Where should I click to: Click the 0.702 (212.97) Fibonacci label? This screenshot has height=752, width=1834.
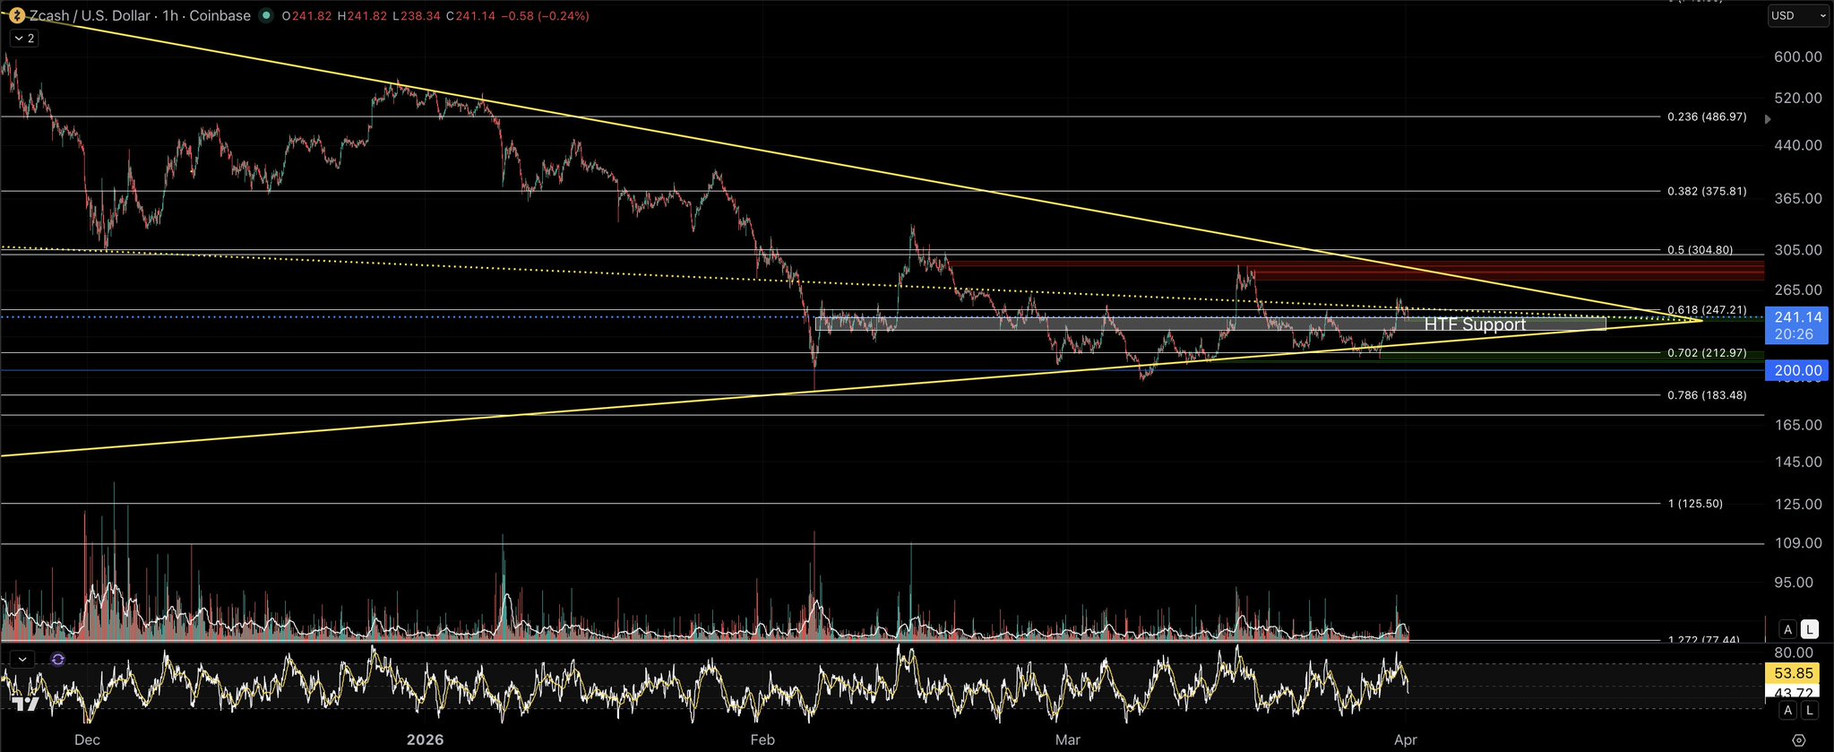click(x=1707, y=353)
